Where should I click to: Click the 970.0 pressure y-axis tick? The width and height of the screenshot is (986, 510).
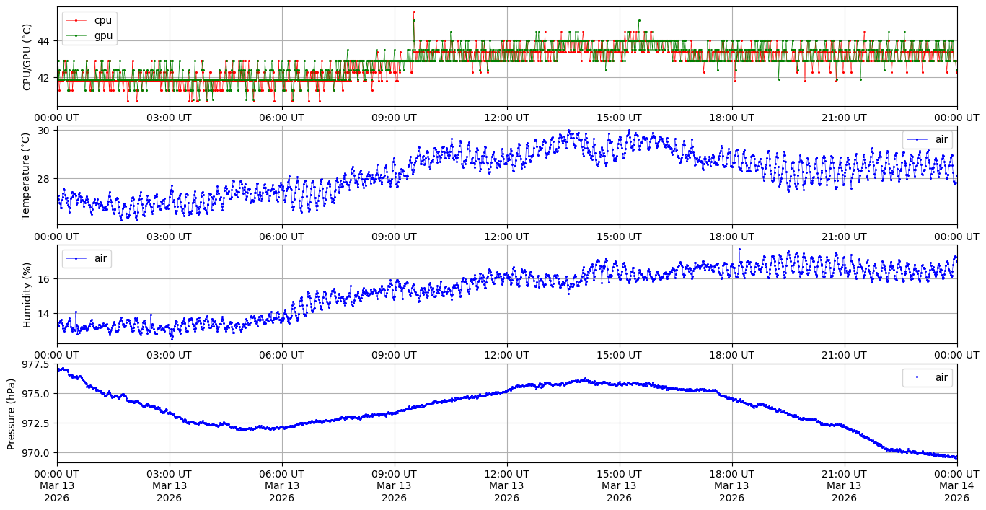tap(35, 453)
